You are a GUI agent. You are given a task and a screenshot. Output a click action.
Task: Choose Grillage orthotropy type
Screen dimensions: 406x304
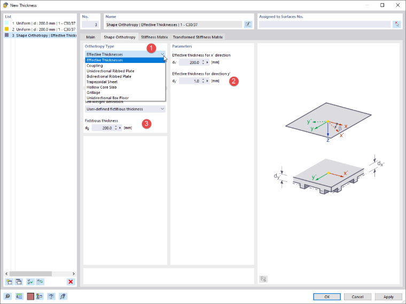coord(125,93)
